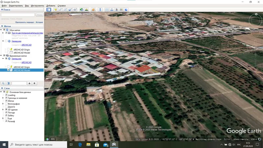Add a polygon using the toolbar
Image resolution: width=263 pixels, height=148 pixels.
point(60,10)
